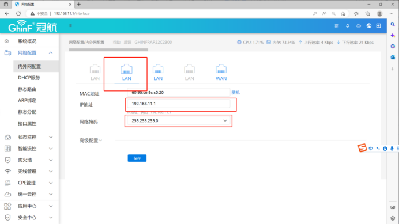The height and width of the screenshot is (224, 399).
Task: Open the tab actions menu icon
Action: pos(6,5)
